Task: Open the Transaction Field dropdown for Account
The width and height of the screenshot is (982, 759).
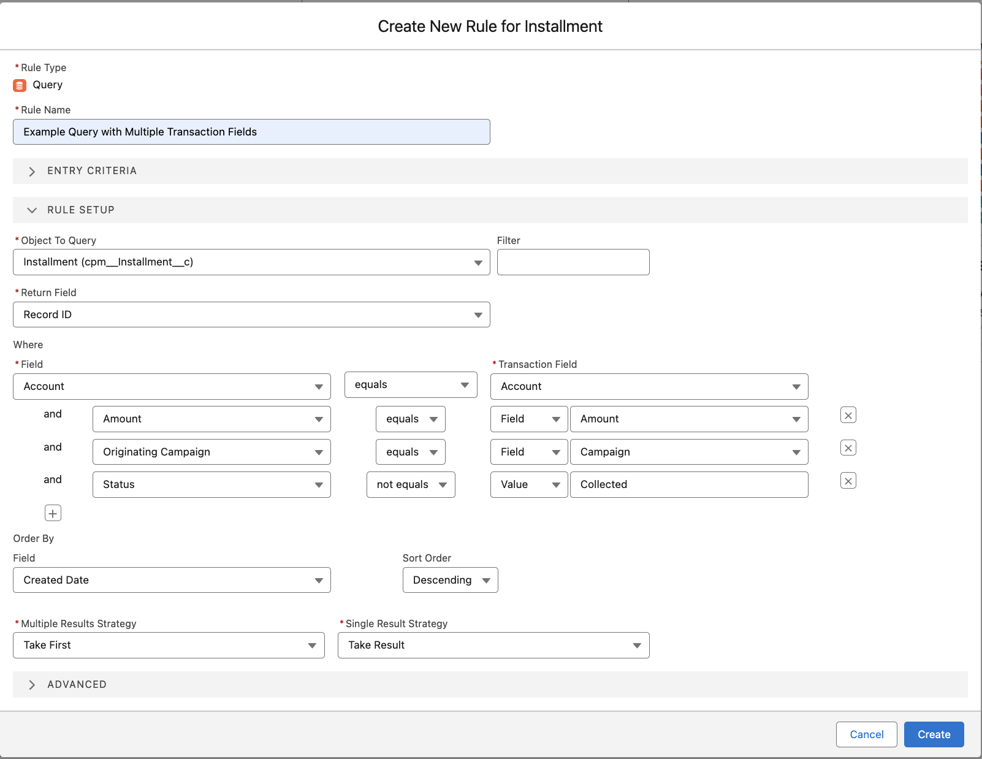Action: coord(796,386)
